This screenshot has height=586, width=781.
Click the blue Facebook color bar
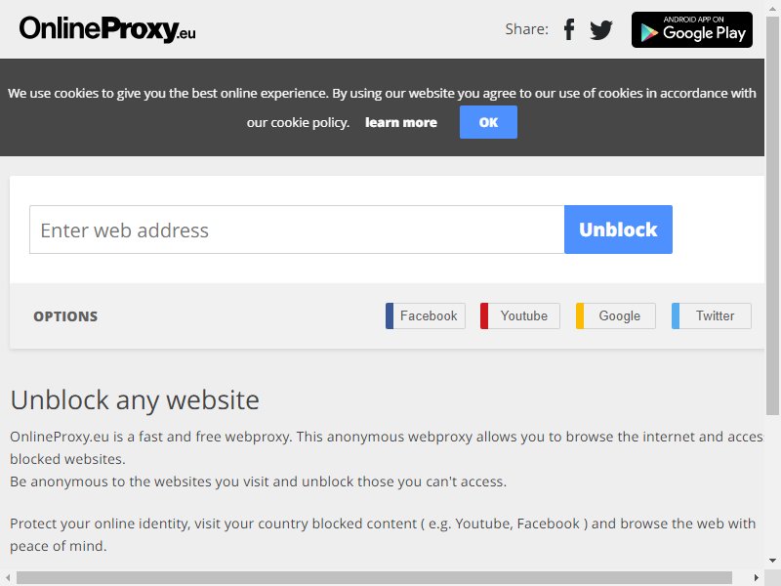390,315
